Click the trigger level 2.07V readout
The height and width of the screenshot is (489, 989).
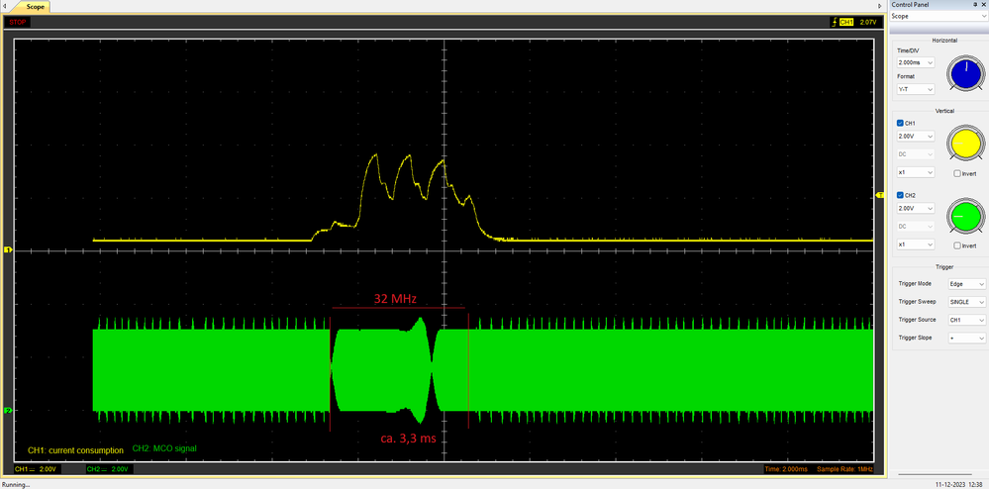(868, 22)
